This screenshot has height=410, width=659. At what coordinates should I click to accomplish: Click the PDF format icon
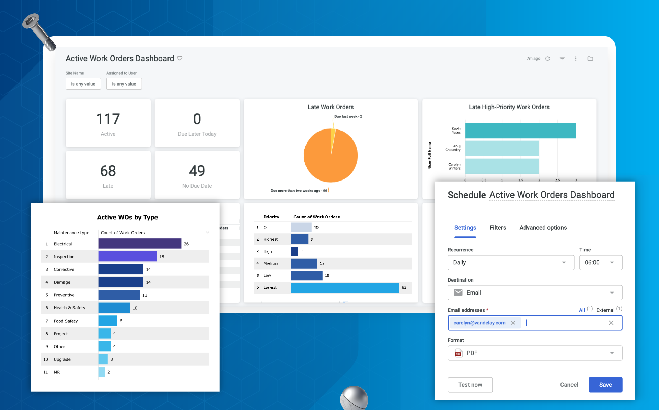(458, 353)
